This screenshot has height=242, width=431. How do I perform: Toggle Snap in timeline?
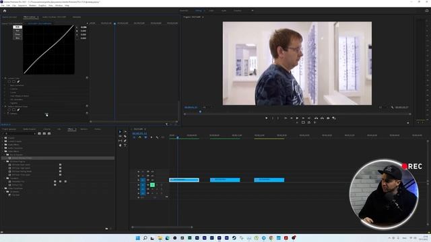[x=140, y=137]
